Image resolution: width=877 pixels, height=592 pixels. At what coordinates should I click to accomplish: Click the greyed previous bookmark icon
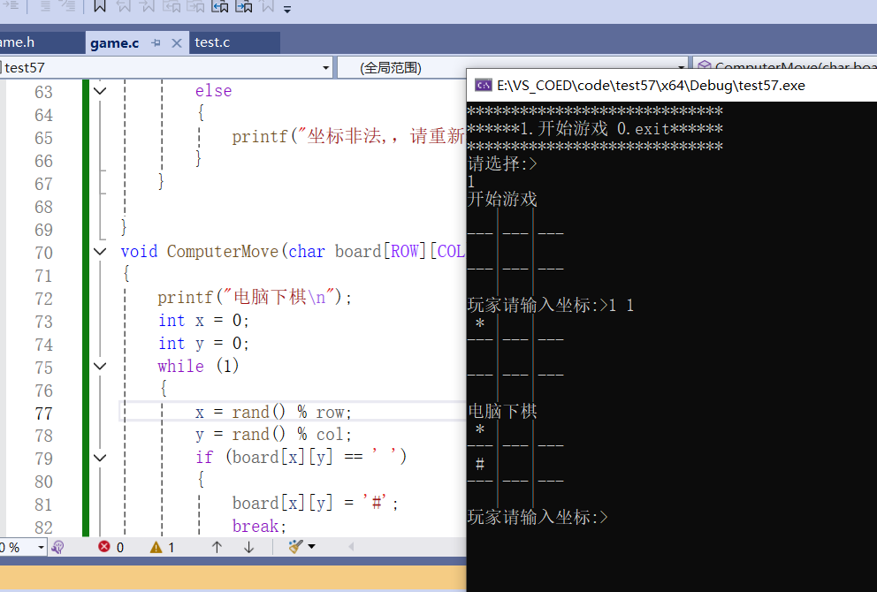coord(124,7)
